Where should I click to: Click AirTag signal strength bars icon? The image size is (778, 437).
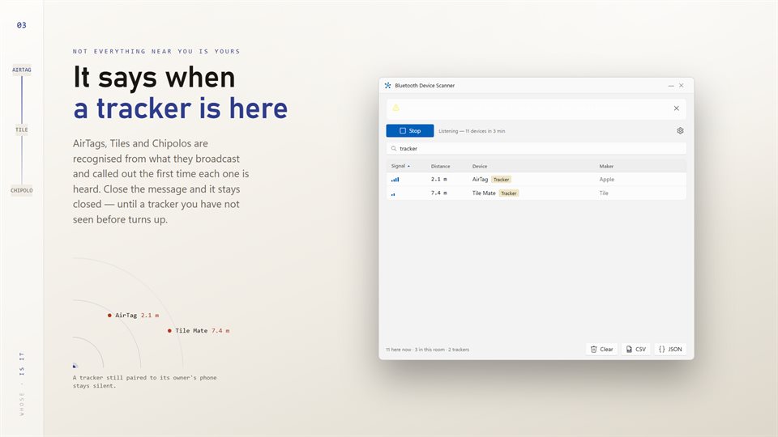click(x=395, y=180)
